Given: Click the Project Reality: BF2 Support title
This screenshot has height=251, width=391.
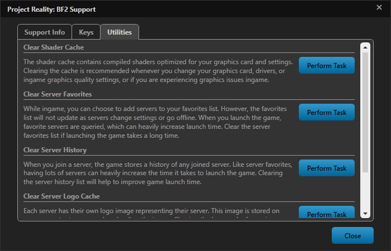Looking at the screenshot, I should [51, 9].
